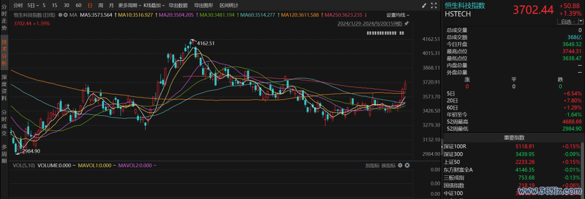This screenshot has height=199, width=585.
Task: Remove MA indicator with the x icon
Action: pos(66,15)
